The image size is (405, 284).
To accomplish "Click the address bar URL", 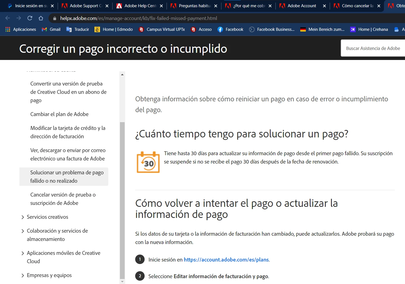I will coord(139,18).
